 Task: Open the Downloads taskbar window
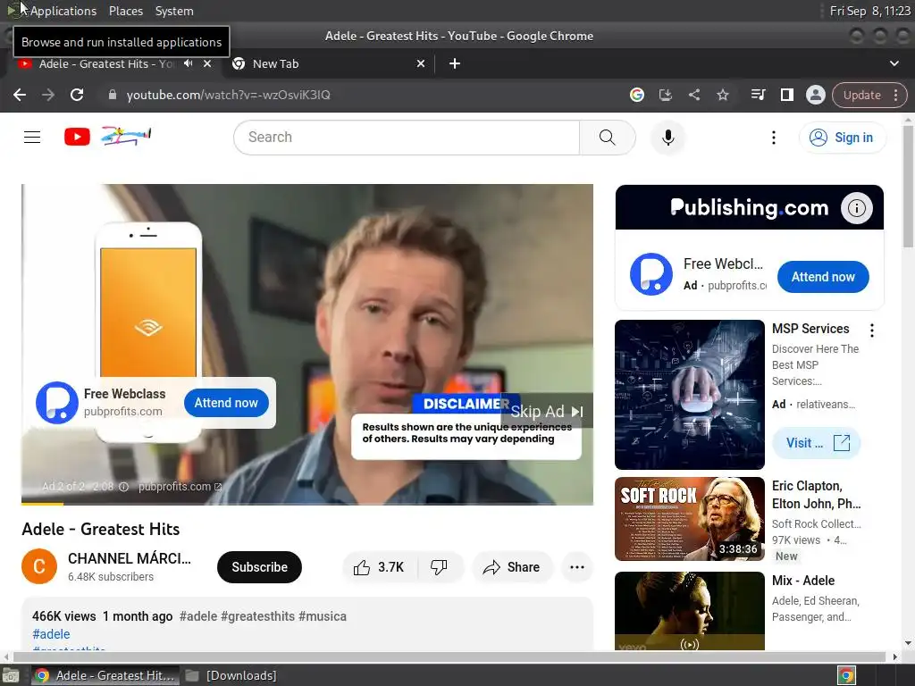[232, 675]
